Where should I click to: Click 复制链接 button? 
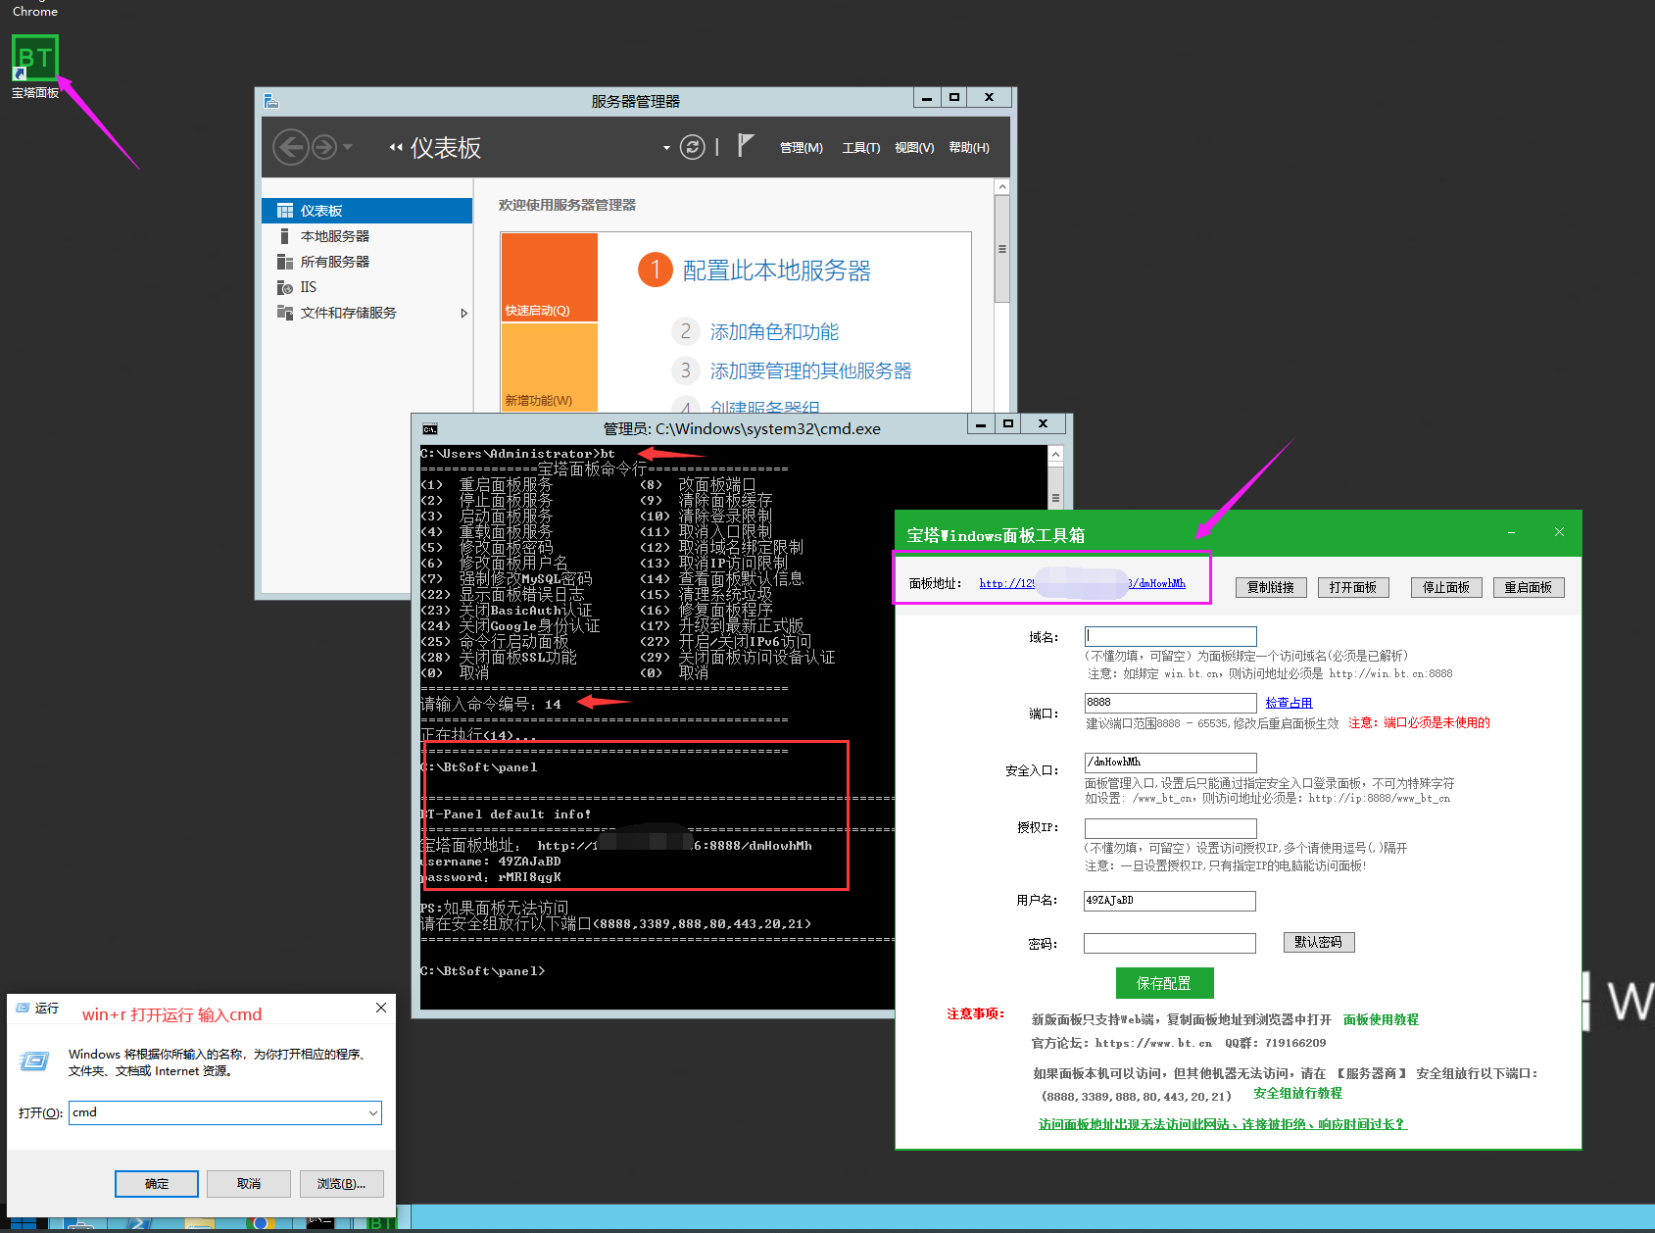(1271, 587)
